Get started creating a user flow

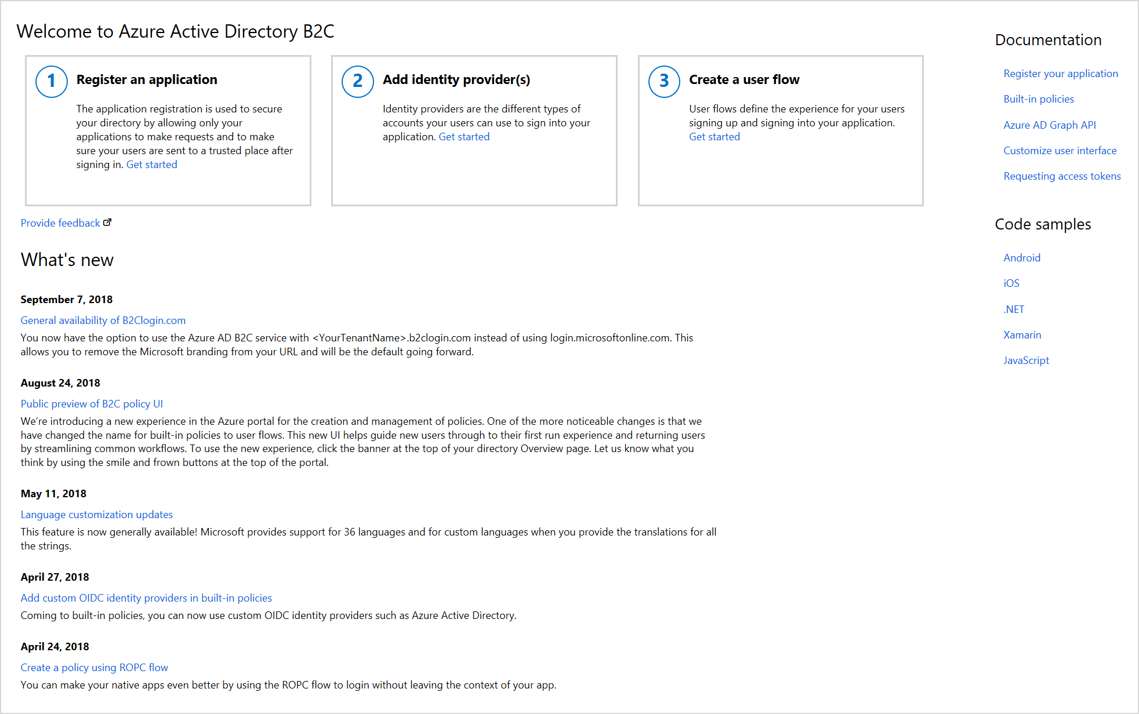714,136
